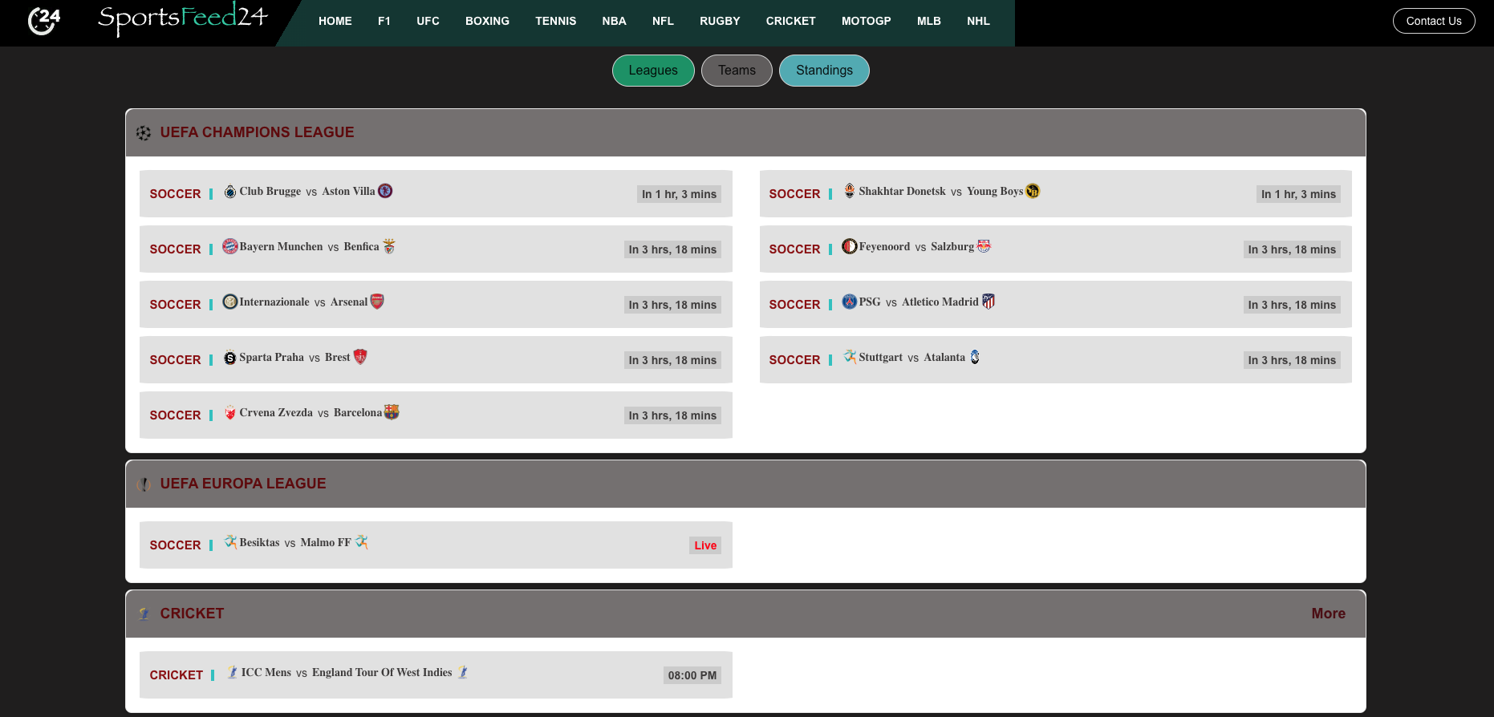Open the Crvena Zvezda vs Barcelona match

[436, 415]
